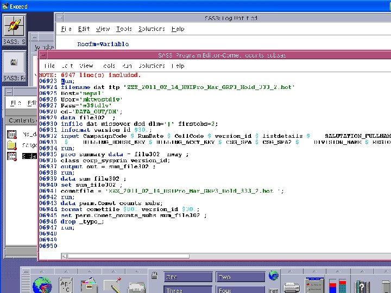The height and width of the screenshot is (293, 391).
Task: Restore the minimized SAS disk icon window
Action: 14,62
